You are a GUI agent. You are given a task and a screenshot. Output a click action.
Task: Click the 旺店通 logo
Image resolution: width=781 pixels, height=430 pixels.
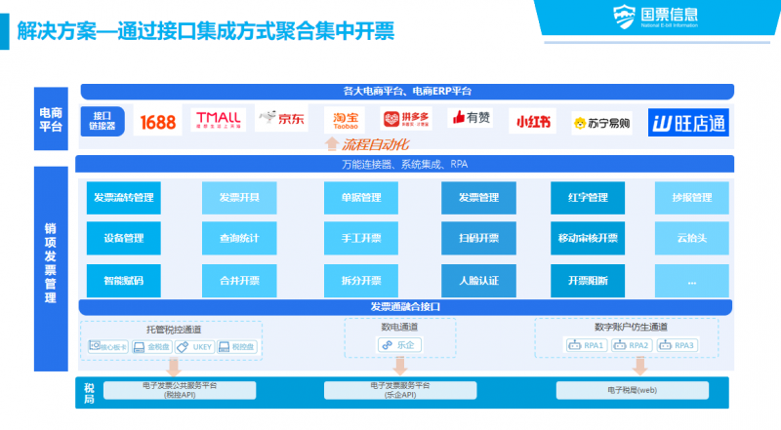pos(688,123)
